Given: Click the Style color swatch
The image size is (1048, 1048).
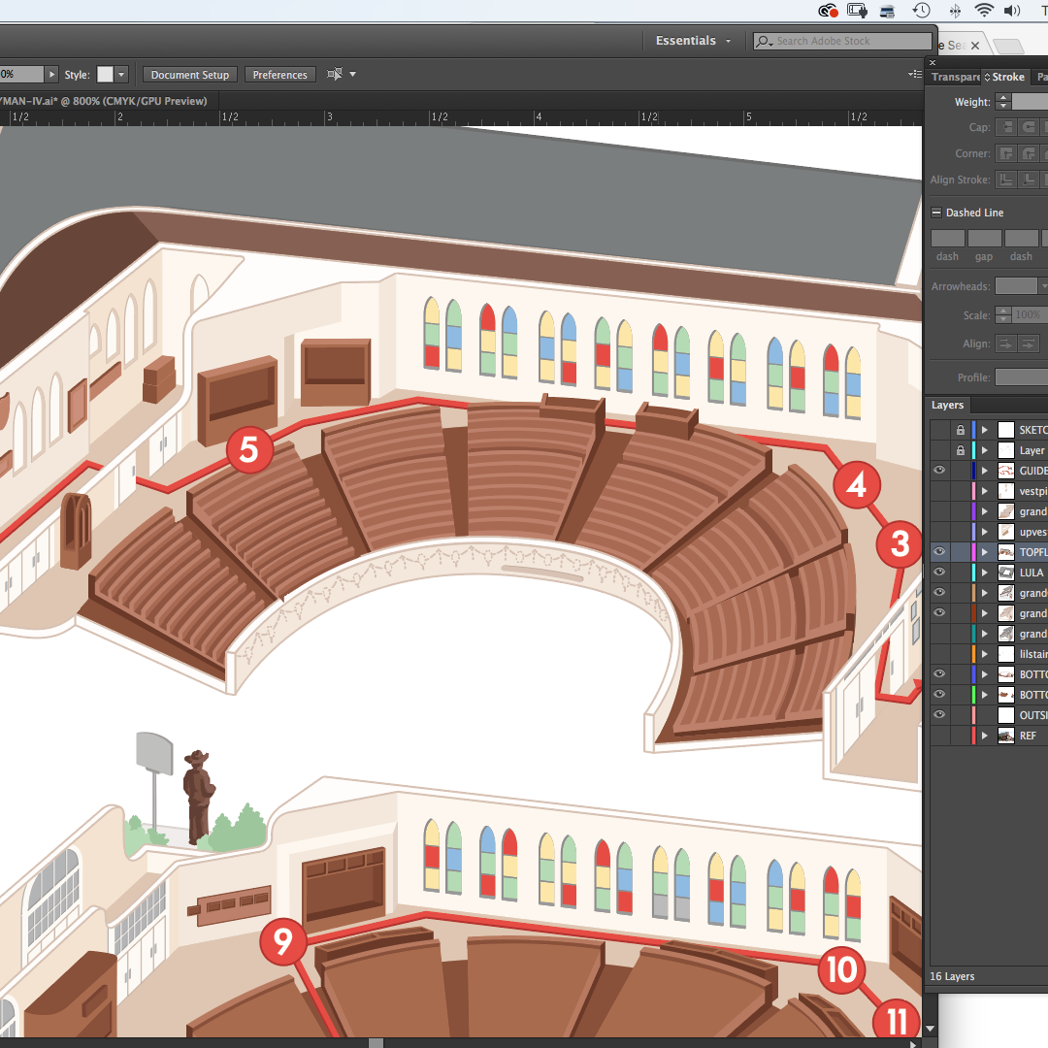Looking at the screenshot, I should [105, 74].
